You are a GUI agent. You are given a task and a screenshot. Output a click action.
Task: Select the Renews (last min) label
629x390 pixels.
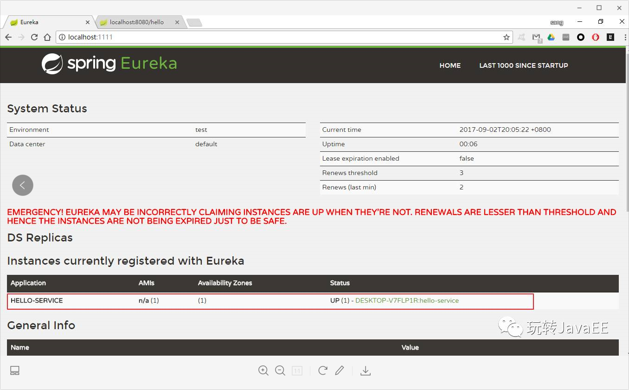[x=349, y=187]
